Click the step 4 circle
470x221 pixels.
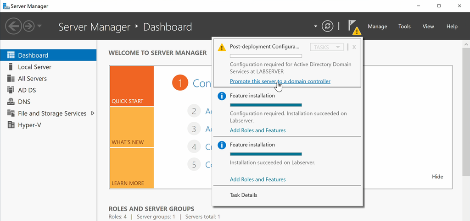coord(194,147)
